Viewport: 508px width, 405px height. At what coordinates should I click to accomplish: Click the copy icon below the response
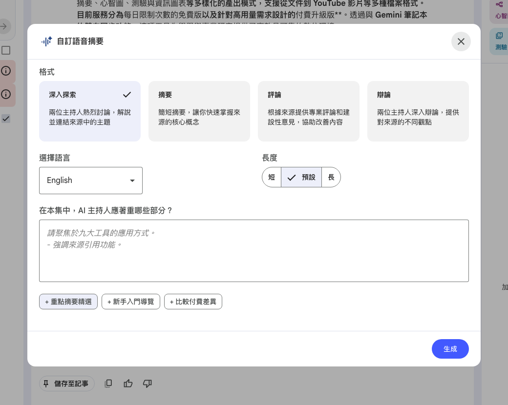tap(108, 384)
